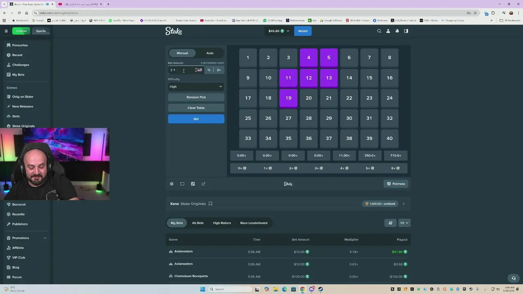Image resolution: width=523 pixels, height=294 pixels.
Task: Click the 710.0× multiplier tile
Action: (x=396, y=156)
